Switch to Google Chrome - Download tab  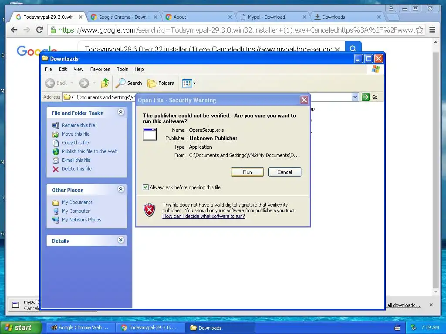pyautogui.click(x=123, y=17)
